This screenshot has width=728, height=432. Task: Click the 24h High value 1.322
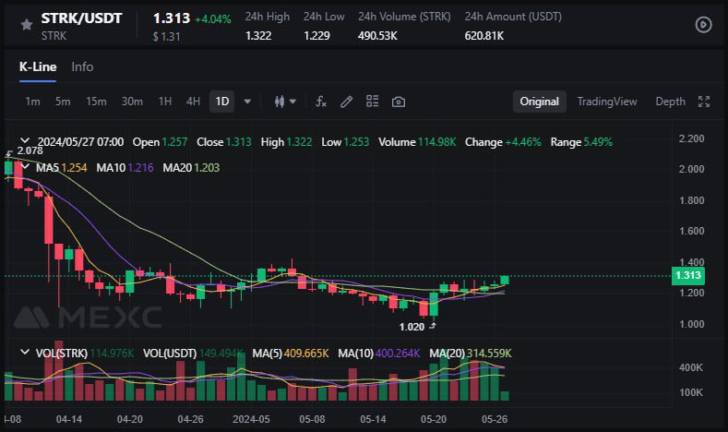pyautogui.click(x=258, y=36)
